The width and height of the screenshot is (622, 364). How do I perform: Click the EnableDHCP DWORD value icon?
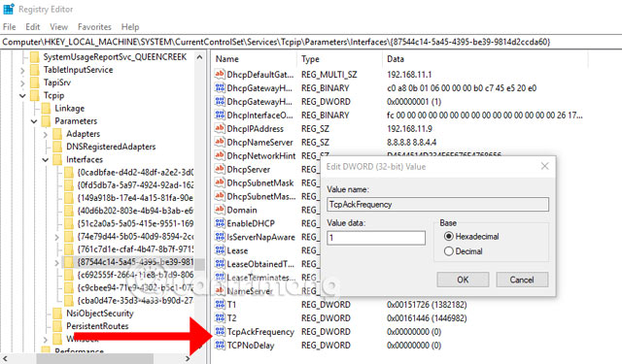point(220,223)
